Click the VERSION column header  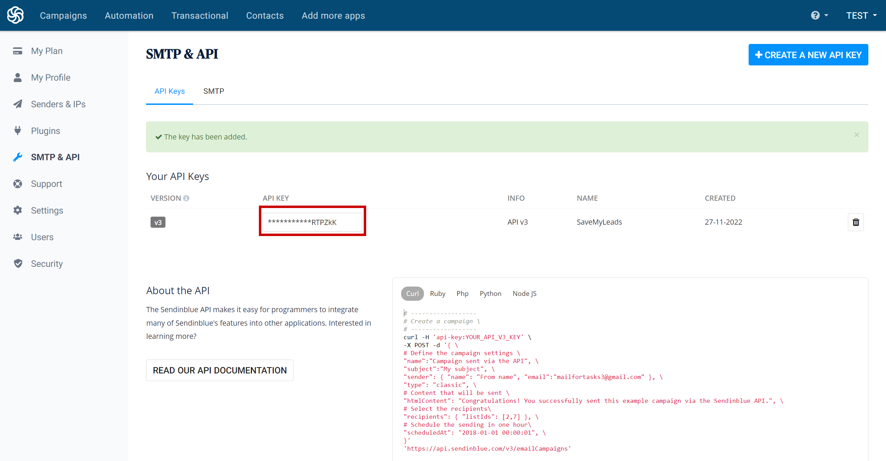point(166,198)
